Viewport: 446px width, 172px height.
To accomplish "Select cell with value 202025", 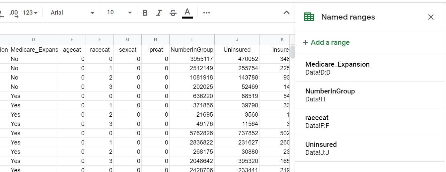I will tap(192, 87).
